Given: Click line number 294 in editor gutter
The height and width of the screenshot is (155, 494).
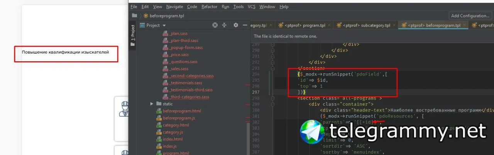Looking at the screenshot, I should pos(257,74).
